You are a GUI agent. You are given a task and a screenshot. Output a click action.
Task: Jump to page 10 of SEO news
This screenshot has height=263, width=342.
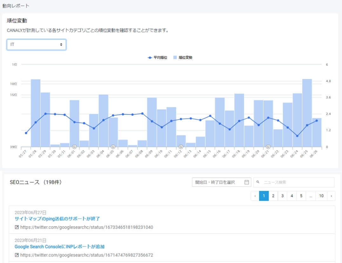321,196
